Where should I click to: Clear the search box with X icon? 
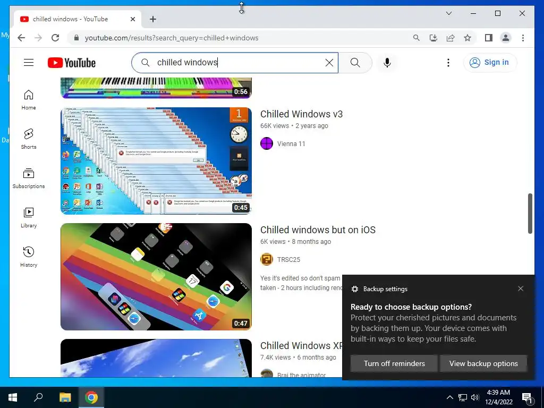329,63
